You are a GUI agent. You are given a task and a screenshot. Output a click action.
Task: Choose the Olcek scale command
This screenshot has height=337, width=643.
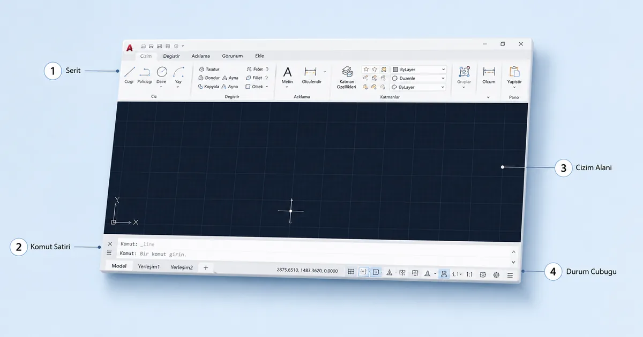[254, 86]
